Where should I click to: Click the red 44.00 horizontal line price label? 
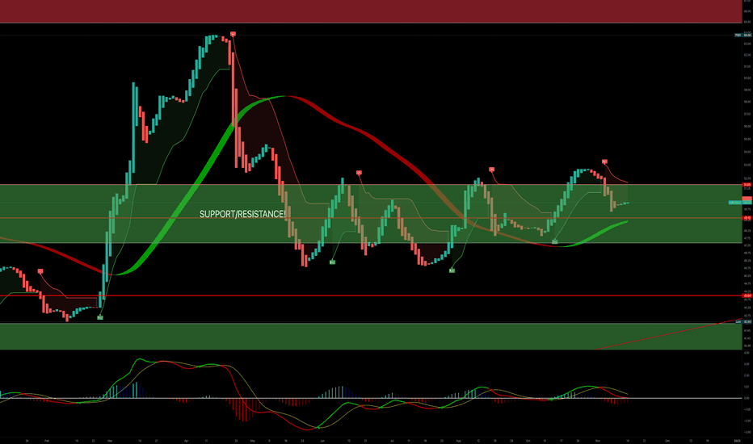747,295
